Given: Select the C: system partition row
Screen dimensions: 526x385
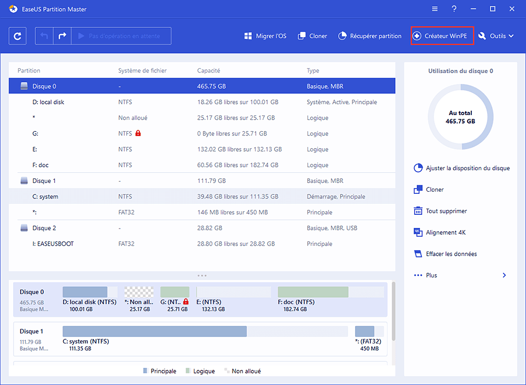Looking at the screenshot, I should [202, 196].
